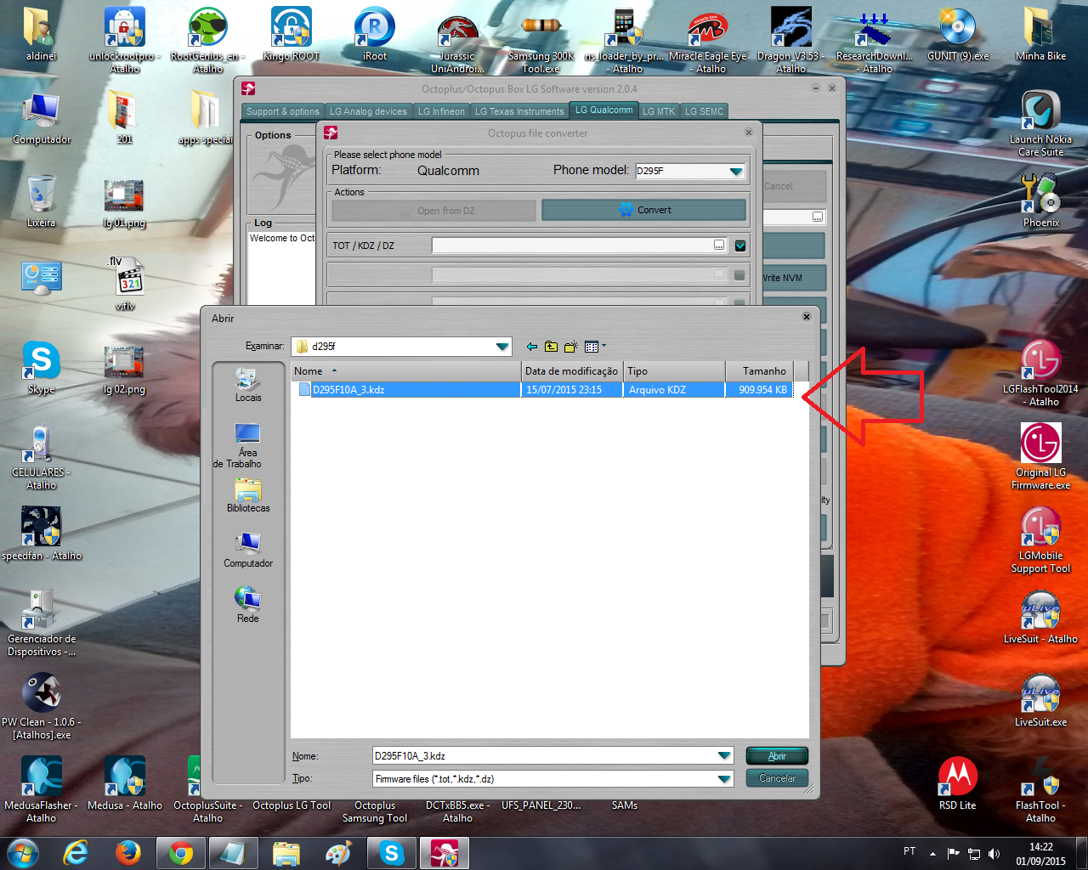
Task: Expand the Tipo file type dropdown
Action: pos(724,778)
